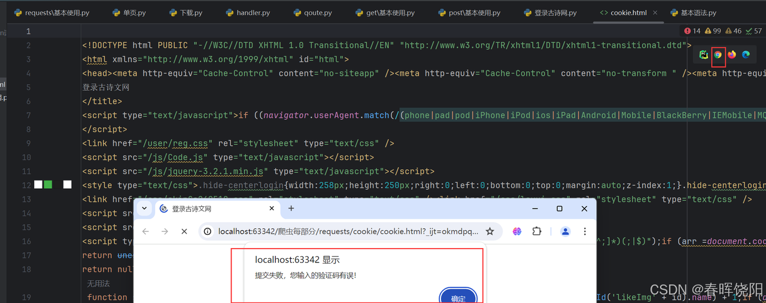Click "localhost:63342 显示" dialog title
766x303 pixels.
click(297, 259)
